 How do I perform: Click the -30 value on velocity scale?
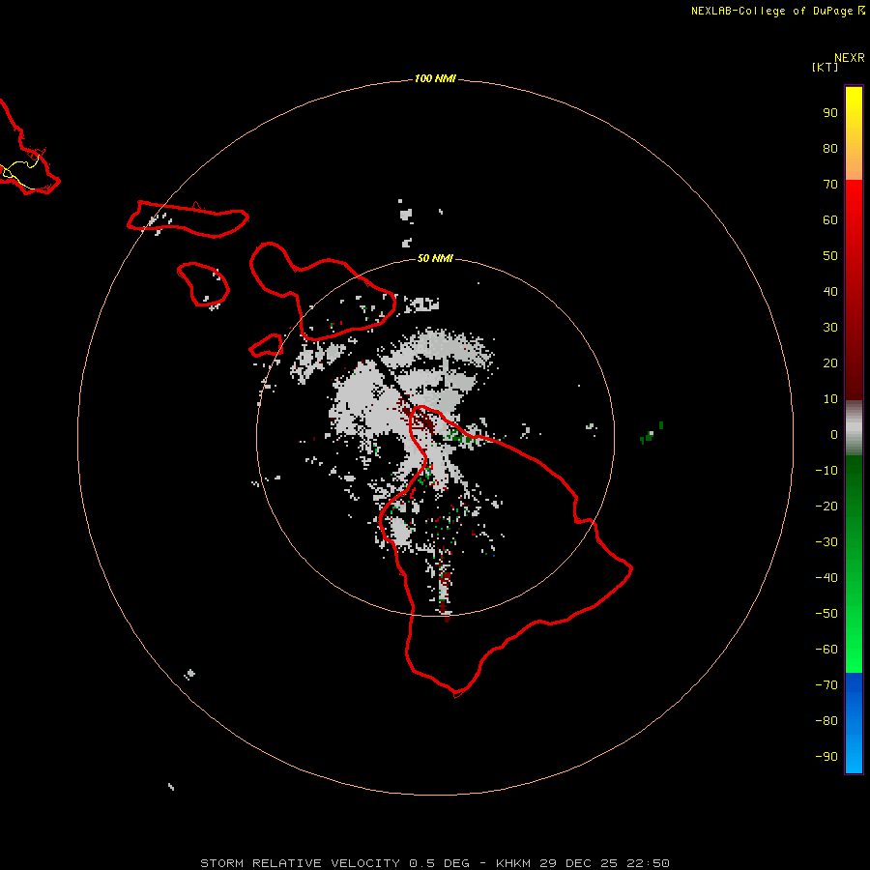[x=826, y=542]
